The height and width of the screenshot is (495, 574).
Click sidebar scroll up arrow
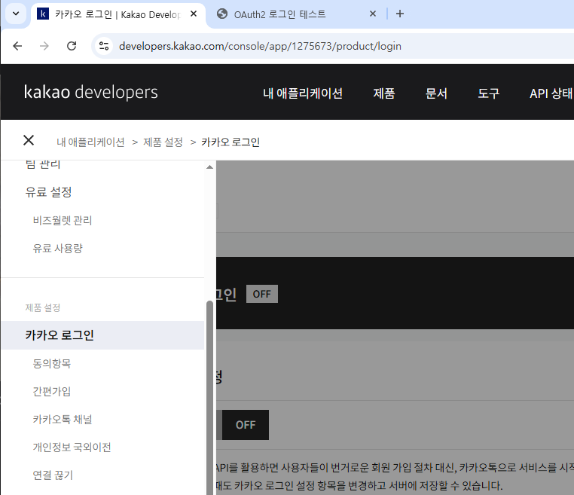(x=209, y=167)
